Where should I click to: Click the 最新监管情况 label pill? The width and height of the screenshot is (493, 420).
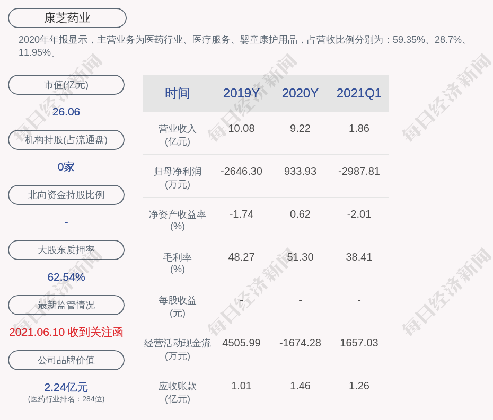click(x=66, y=305)
